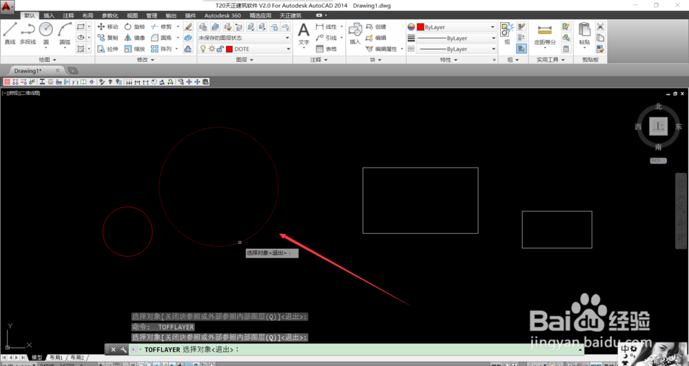Close the Drawing1* document tab
Image resolution: width=689 pixels, height=366 pixels.
[x=58, y=70]
